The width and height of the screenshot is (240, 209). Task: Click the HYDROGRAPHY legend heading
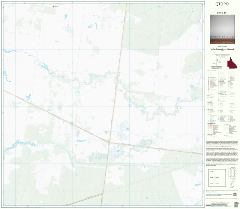[211, 114]
